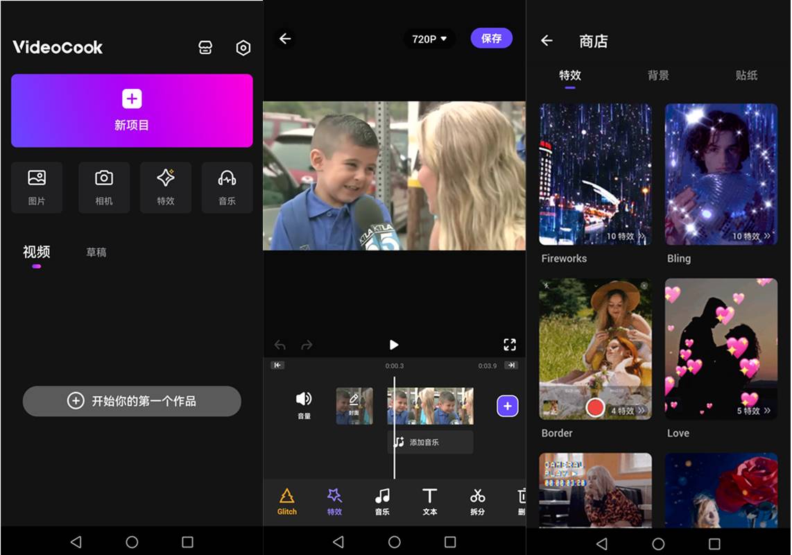Select the 拆分 scissors split tool
The height and width of the screenshot is (555, 792).
tap(477, 501)
